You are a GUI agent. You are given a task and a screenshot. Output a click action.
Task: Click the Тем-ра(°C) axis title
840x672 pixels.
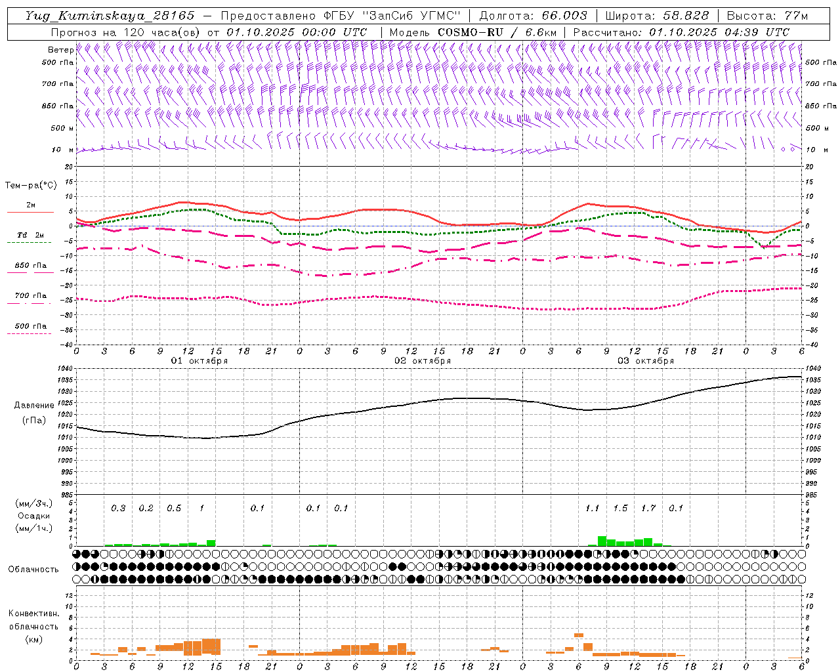31,185
